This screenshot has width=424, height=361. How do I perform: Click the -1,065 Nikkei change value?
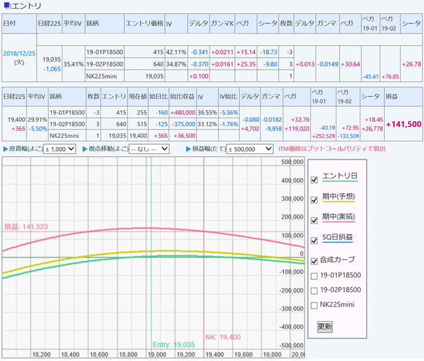point(52,69)
